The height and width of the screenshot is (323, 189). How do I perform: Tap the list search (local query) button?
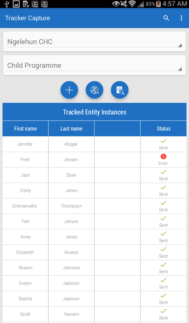(x=120, y=90)
